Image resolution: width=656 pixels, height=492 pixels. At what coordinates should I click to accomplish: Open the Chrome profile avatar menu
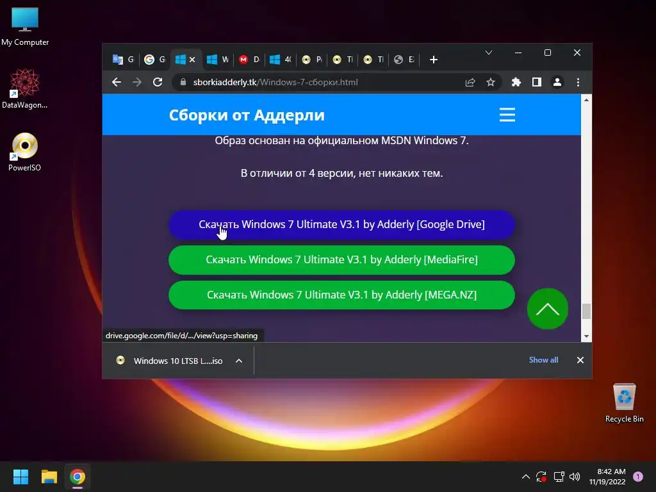(557, 83)
